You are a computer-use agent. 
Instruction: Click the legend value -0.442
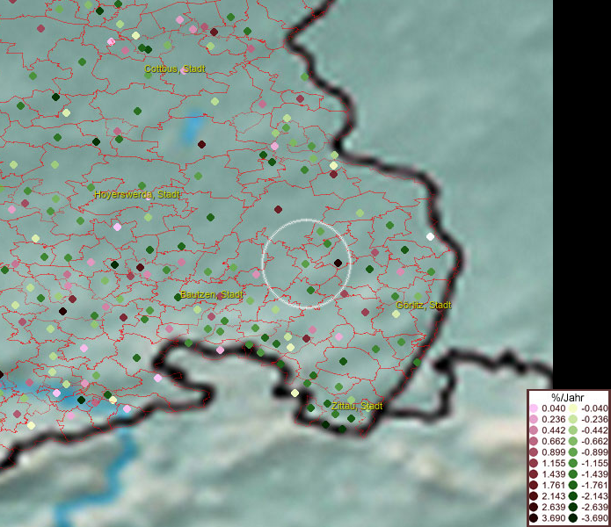tap(594, 430)
